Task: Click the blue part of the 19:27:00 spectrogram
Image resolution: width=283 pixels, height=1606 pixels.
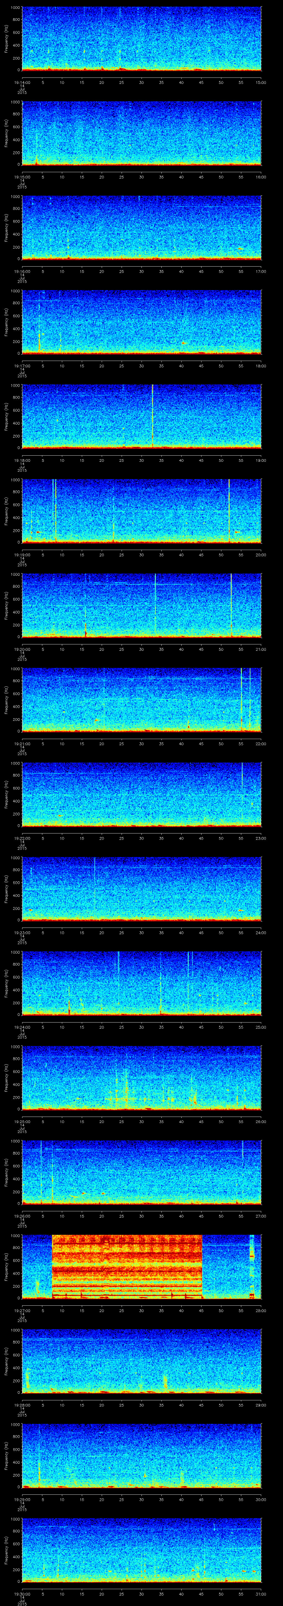Action: pyautogui.click(x=225, y=1267)
